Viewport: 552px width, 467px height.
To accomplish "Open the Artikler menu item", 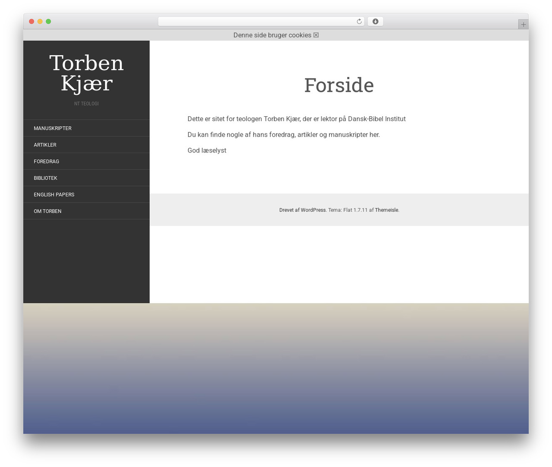I will click(x=86, y=145).
